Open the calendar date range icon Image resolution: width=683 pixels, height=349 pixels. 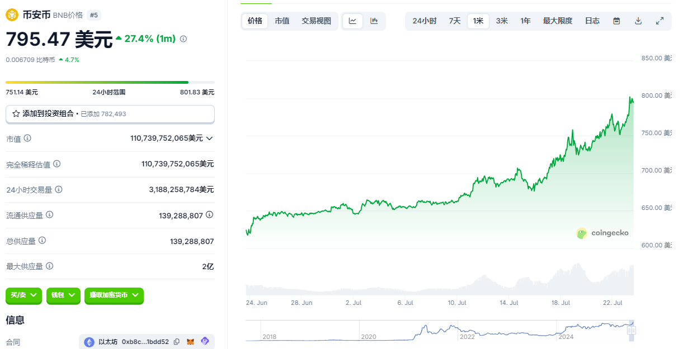coord(616,21)
